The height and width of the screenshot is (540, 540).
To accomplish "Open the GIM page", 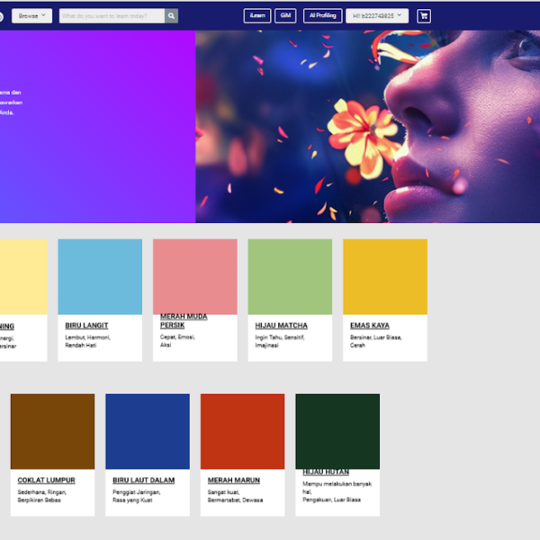I will click(x=285, y=16).
